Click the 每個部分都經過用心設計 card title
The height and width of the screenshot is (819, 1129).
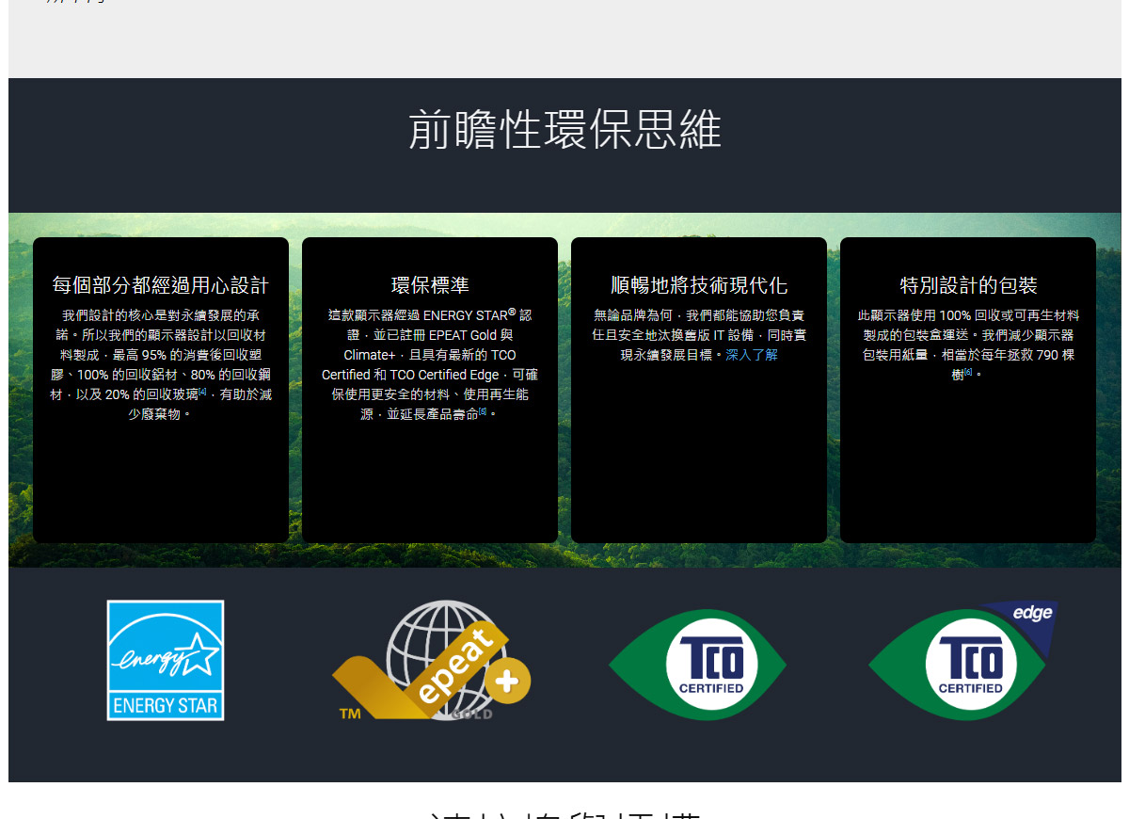coord(161,285)
